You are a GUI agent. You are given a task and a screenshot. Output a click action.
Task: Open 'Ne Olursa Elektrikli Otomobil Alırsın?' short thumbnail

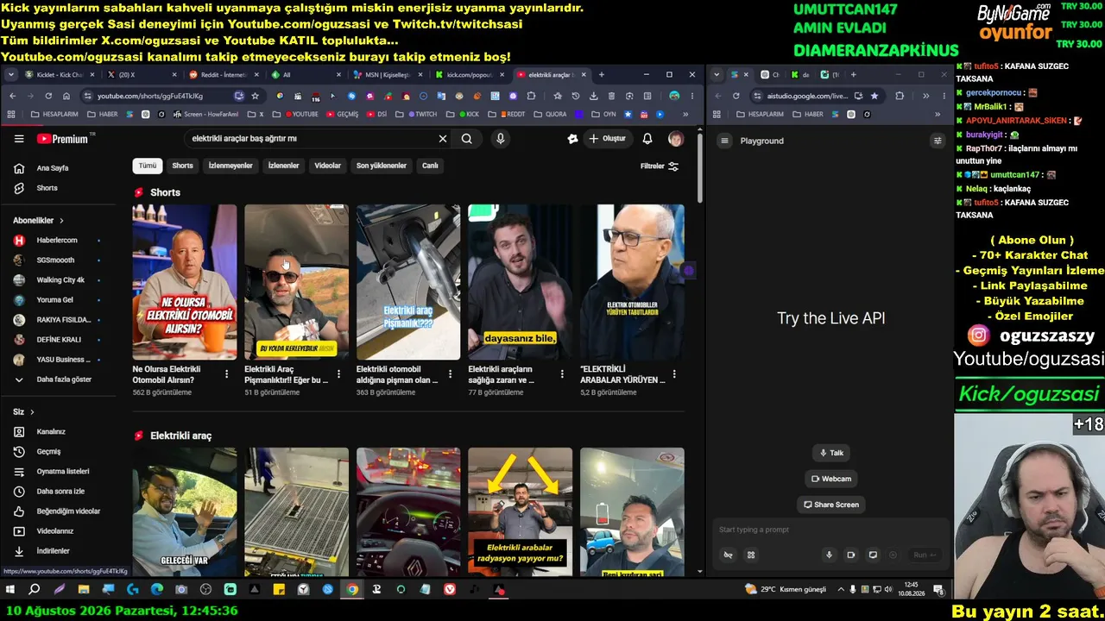[x=185, y=282]
